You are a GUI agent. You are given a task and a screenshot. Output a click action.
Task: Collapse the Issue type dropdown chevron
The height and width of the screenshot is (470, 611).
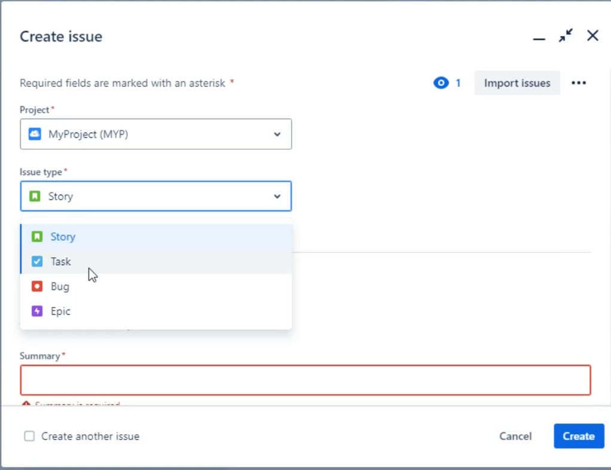(x=277, y=196)
